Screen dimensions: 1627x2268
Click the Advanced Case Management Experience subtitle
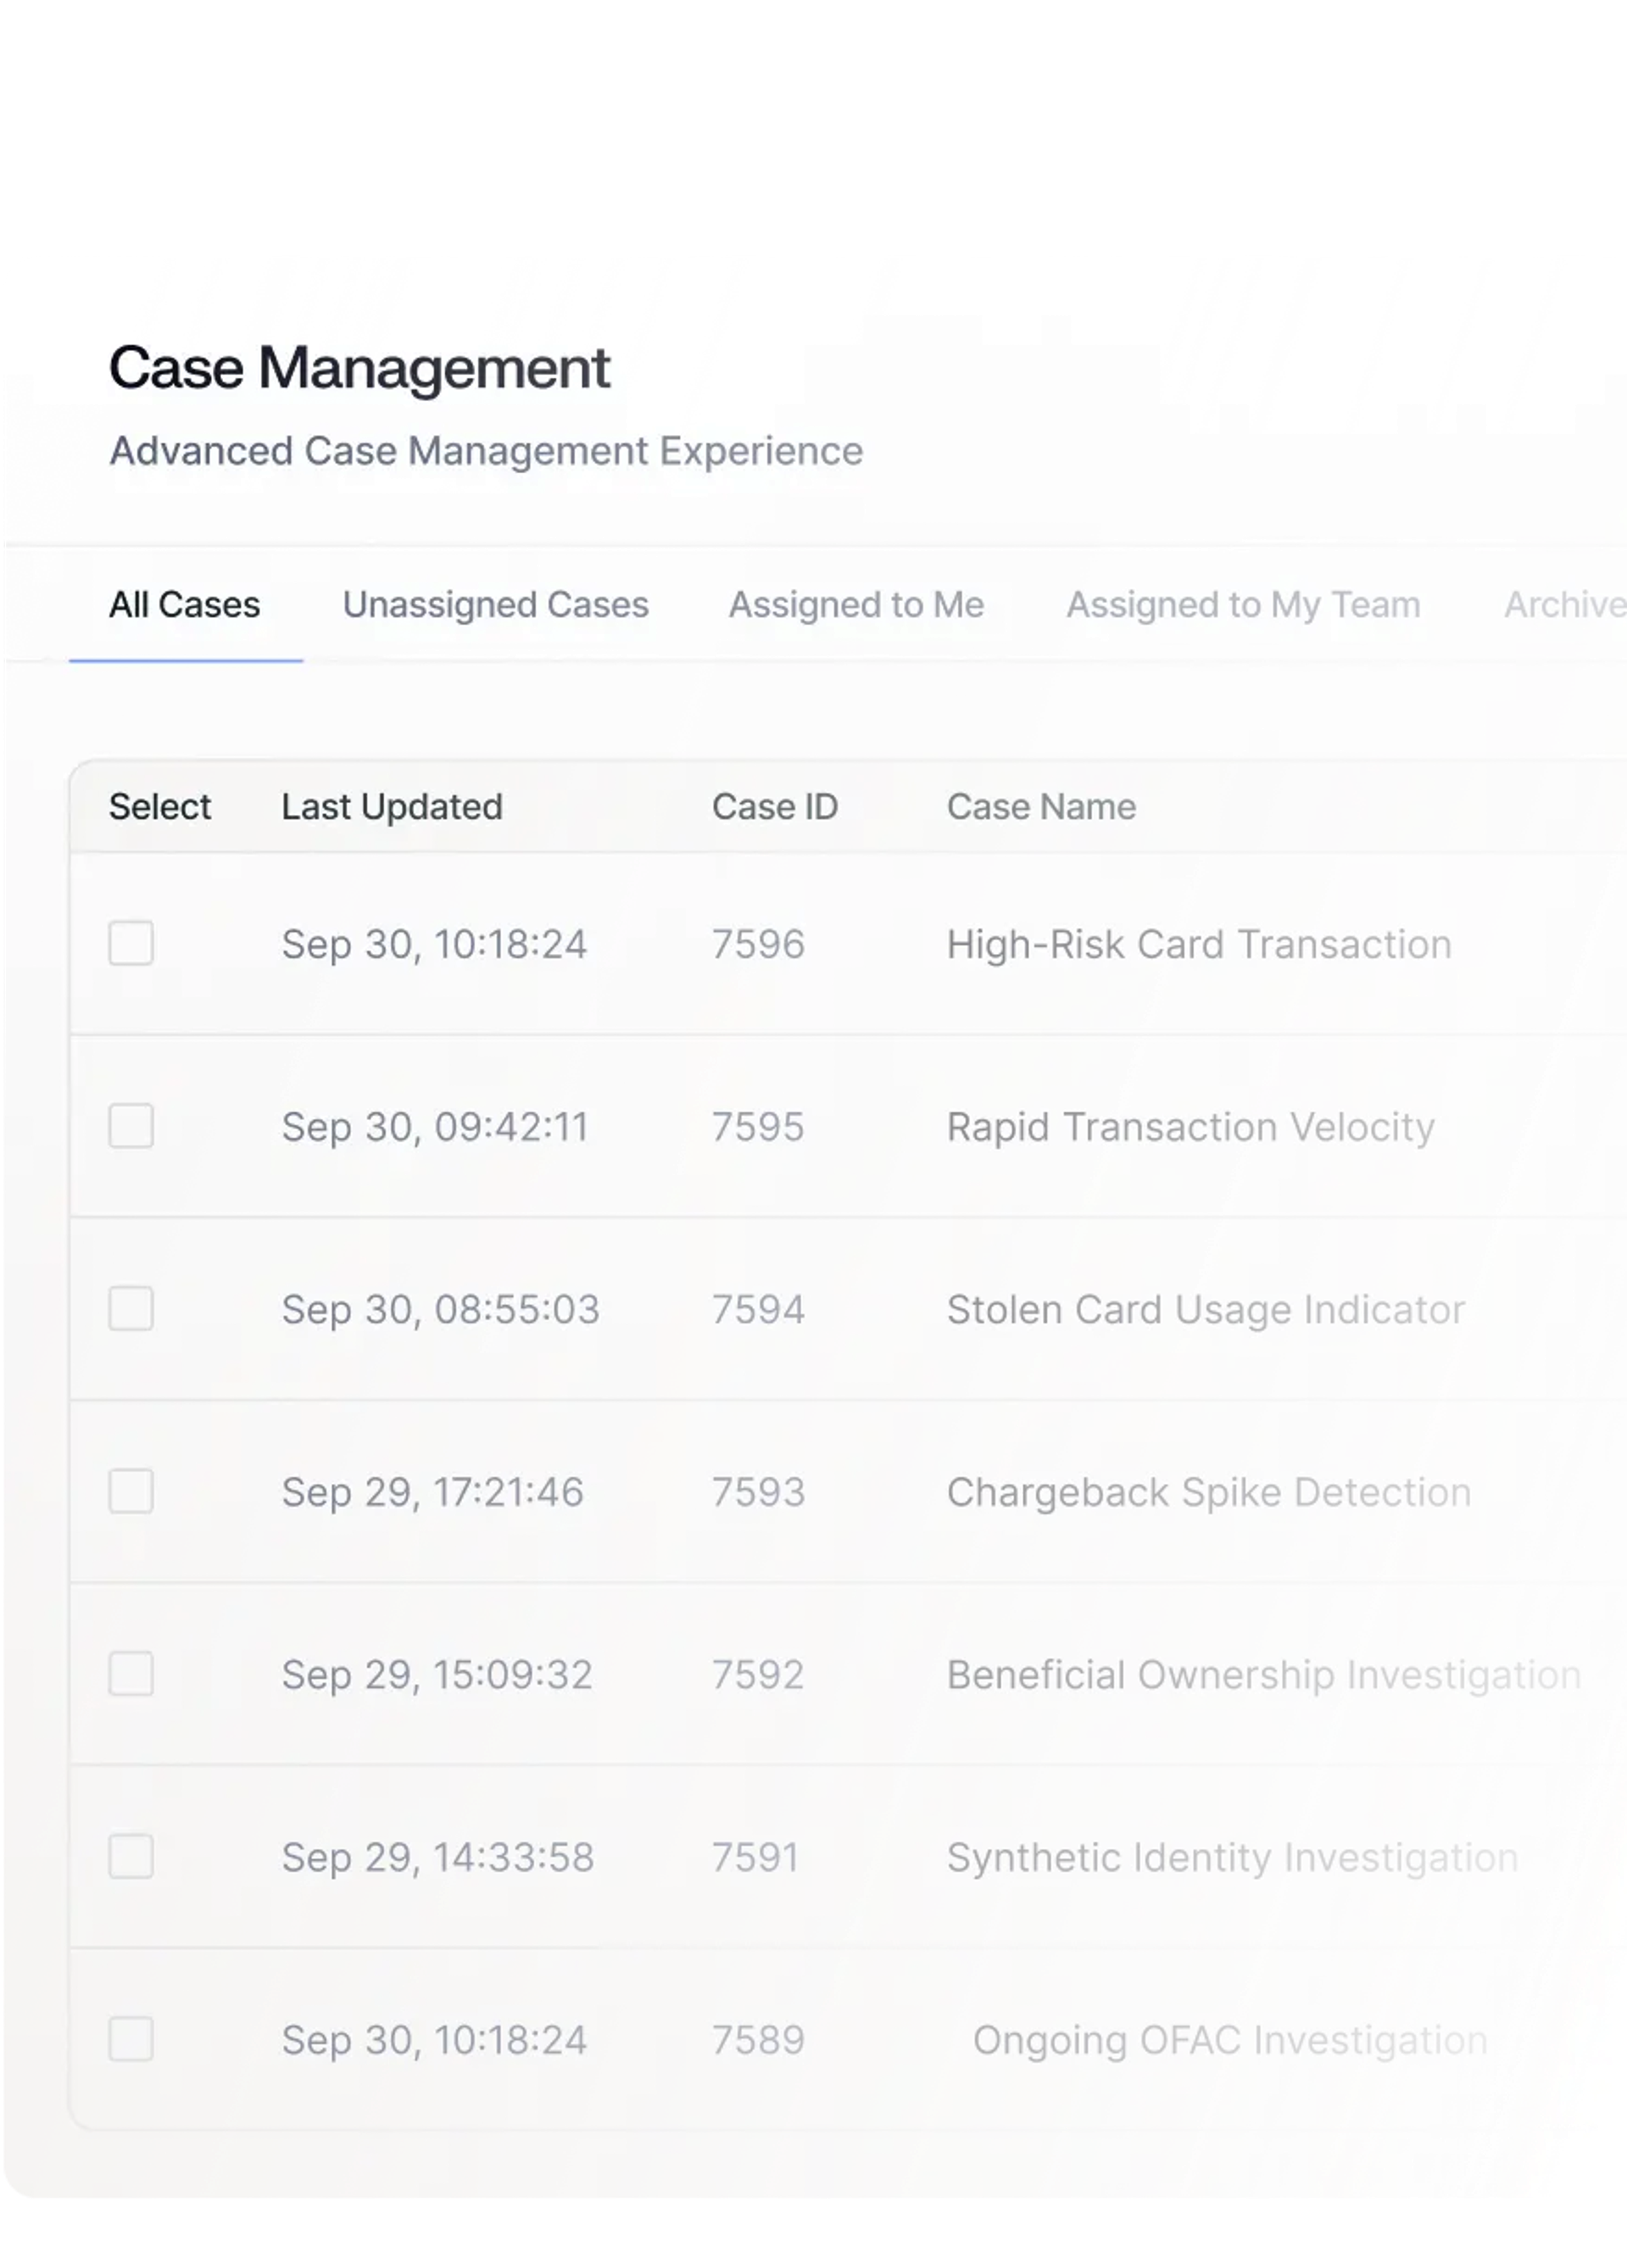[x=486, y=452]
